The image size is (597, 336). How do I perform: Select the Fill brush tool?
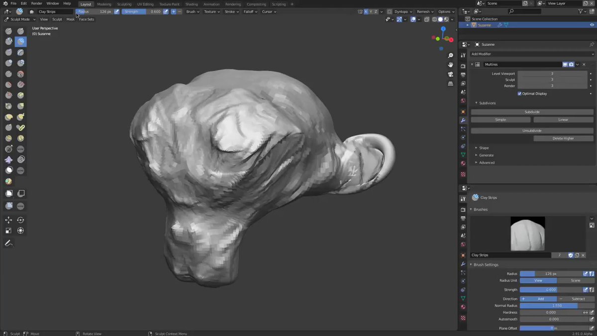(x=20, y=85)
